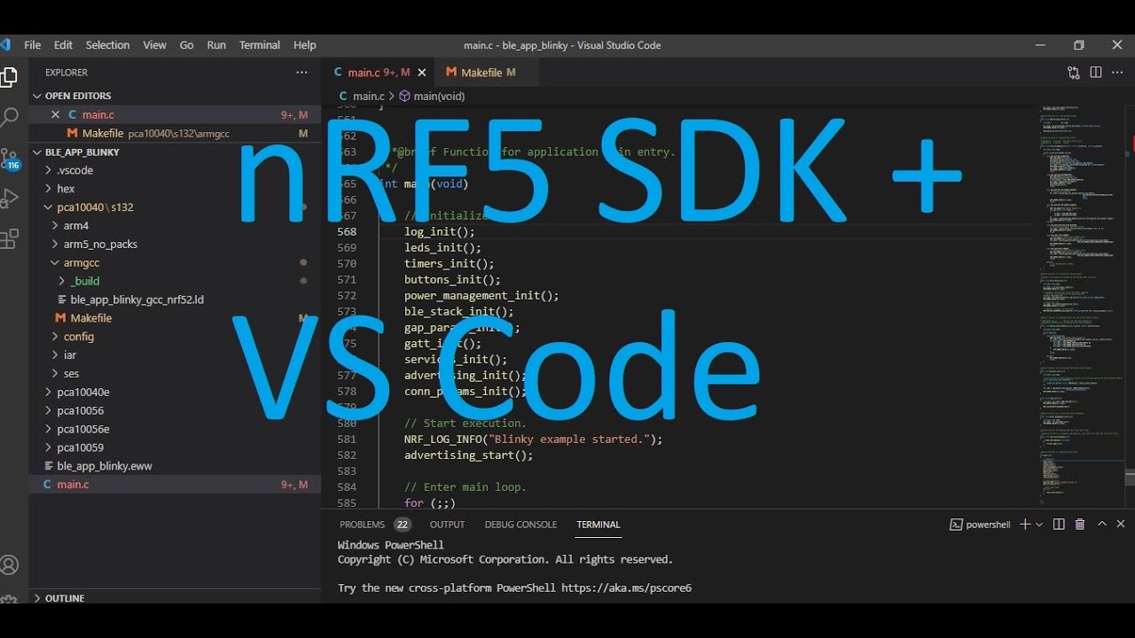Open the Edit menu
1135x638 pixels.
[x=63, y=45]
